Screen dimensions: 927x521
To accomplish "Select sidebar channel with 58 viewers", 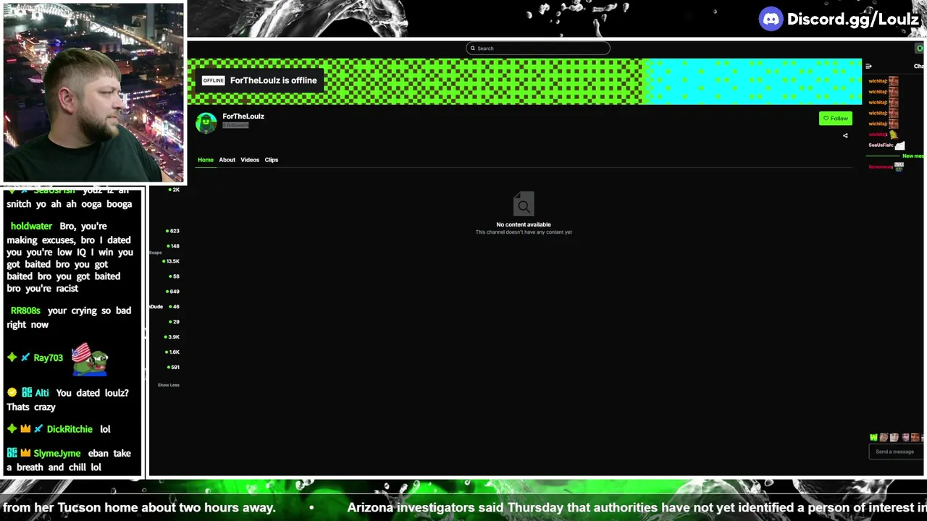I will coord(175,276).
